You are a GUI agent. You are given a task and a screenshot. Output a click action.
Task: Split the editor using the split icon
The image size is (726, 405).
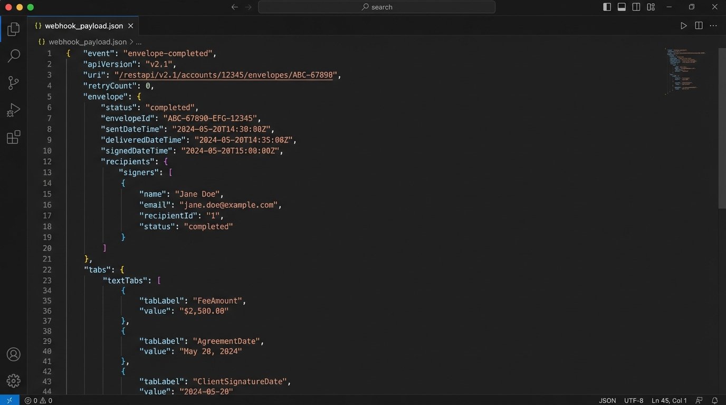pyautogui.click(x=699, y=25)
